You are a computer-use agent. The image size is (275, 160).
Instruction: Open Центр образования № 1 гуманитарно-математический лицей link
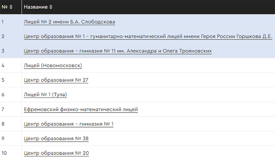pos(148,37)
